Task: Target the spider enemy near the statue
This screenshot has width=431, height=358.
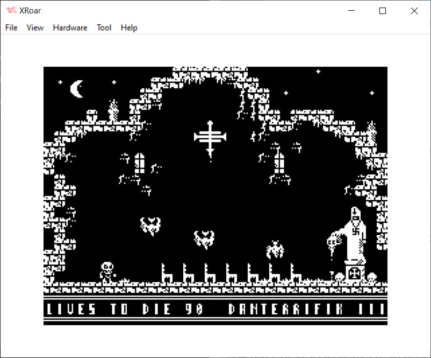Action: coord(275,250)
